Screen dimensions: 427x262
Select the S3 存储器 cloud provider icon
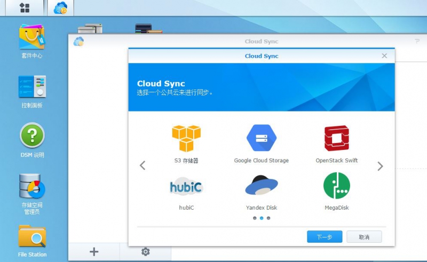tap(186, 139)
